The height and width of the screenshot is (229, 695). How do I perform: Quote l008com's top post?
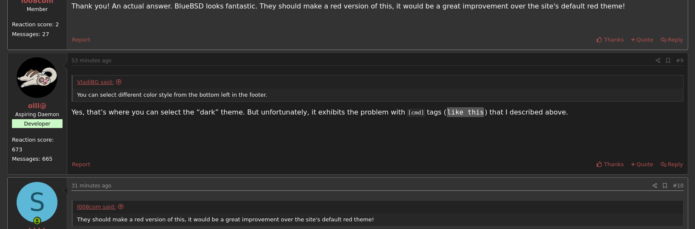click(642, 40)
